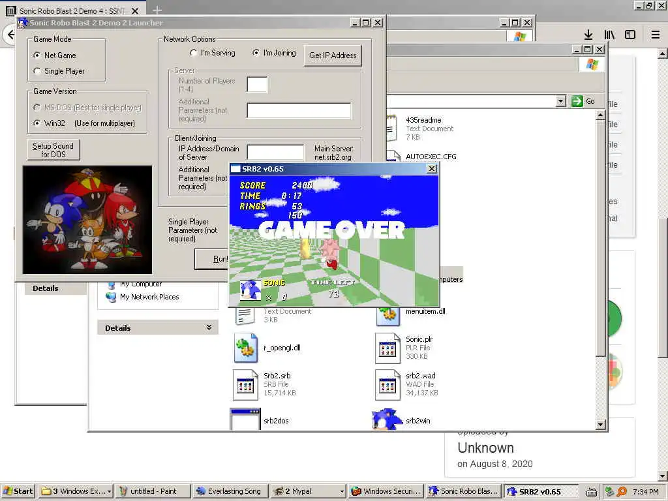Click the Srb2.srb file icon
668x501 pixels.
(246, 385)
